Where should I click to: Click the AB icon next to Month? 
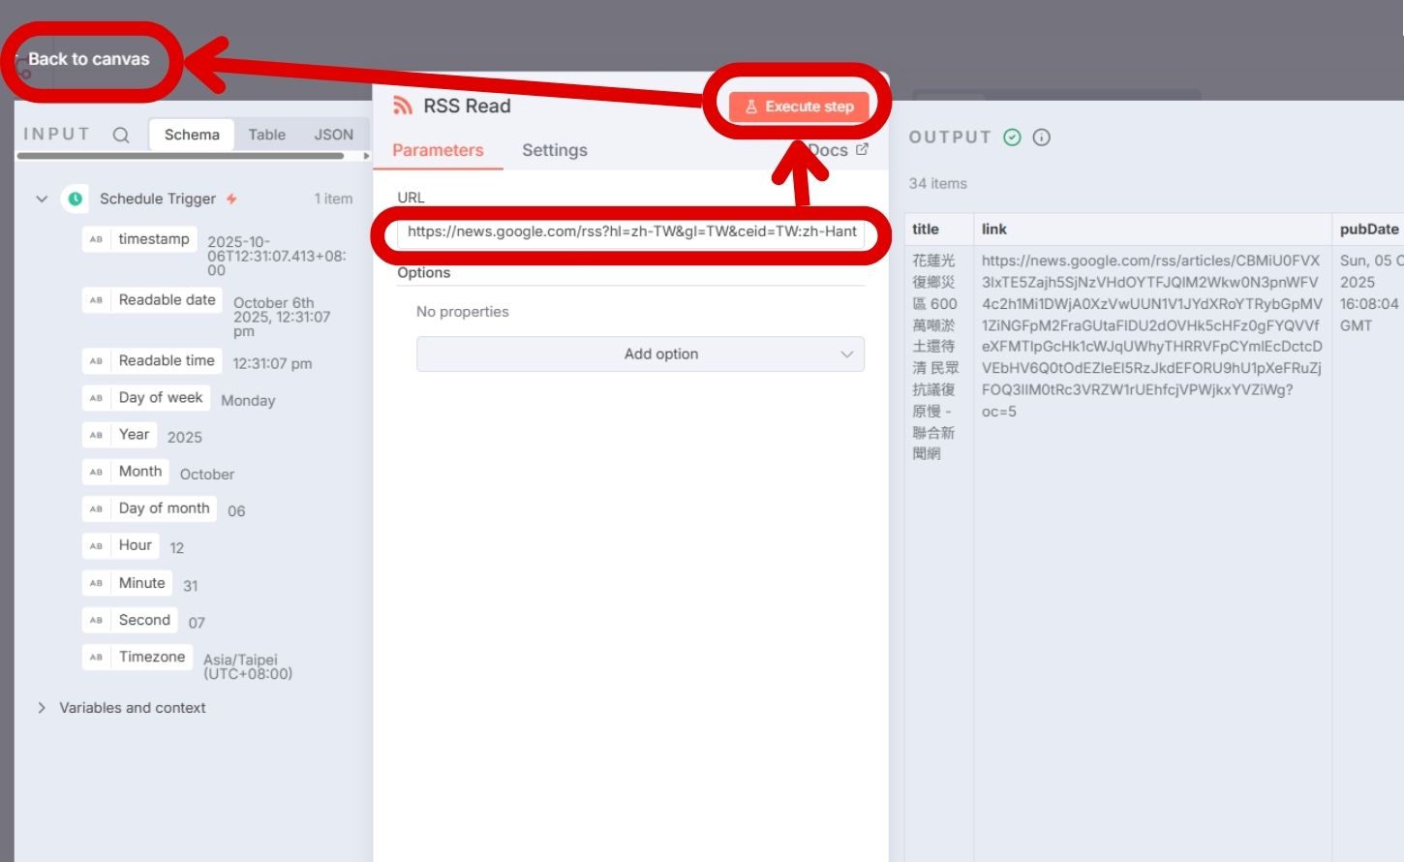click(x=97, y=471)
